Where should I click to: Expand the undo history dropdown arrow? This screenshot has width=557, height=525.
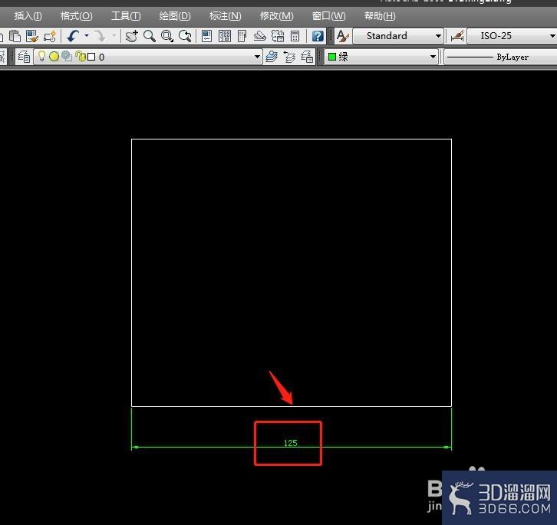[87, 35]
